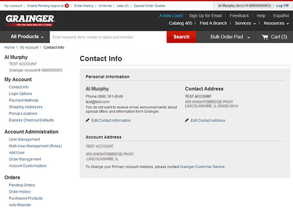Open Purchased Products
293x208 pixels.
[x=26, y=198]
